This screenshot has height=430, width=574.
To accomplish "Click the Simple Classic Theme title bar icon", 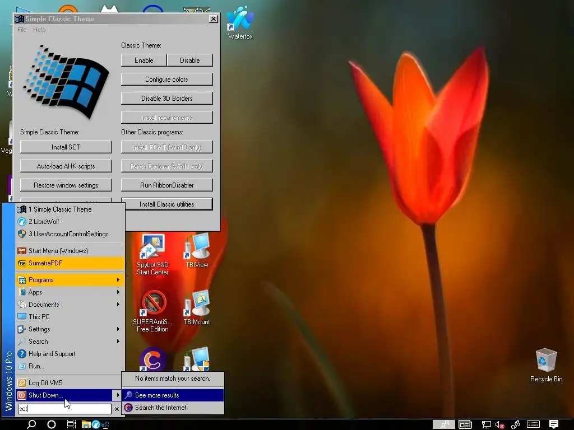I will click(20, 18).
